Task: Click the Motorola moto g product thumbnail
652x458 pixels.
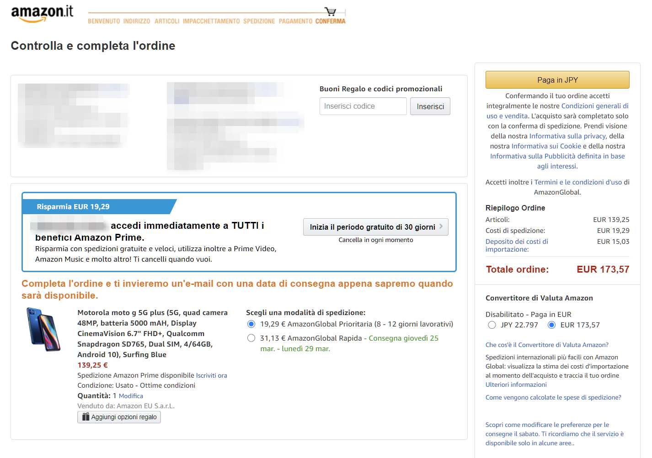Action: tap(44, 329)
